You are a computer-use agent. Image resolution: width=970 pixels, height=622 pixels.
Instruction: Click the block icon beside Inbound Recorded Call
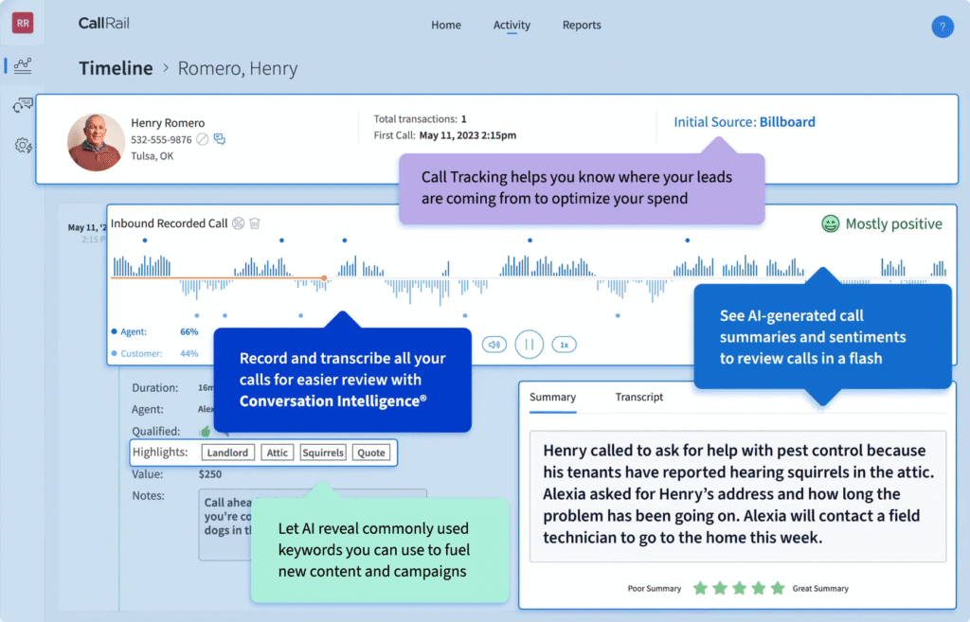pyautogui.click(x=240, y=222)
